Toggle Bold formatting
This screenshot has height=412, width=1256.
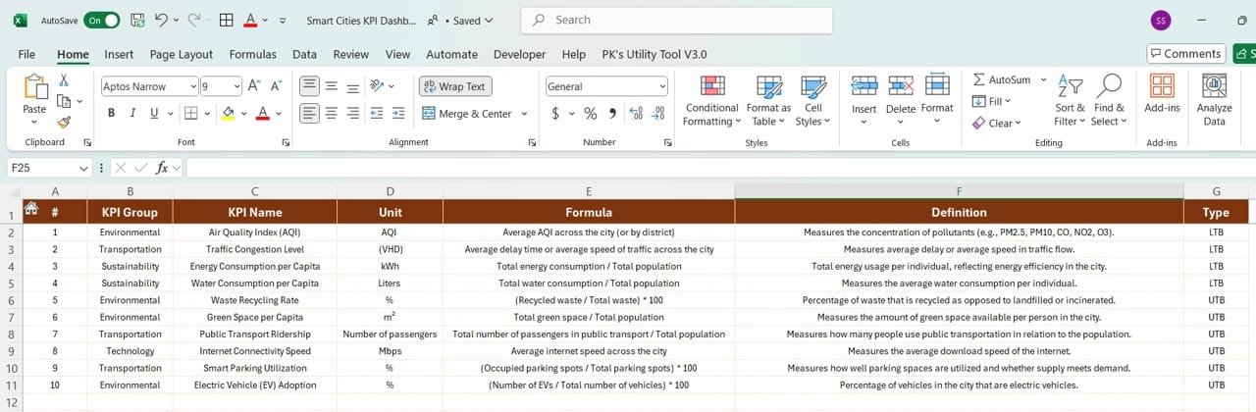(x=111, y=114)
